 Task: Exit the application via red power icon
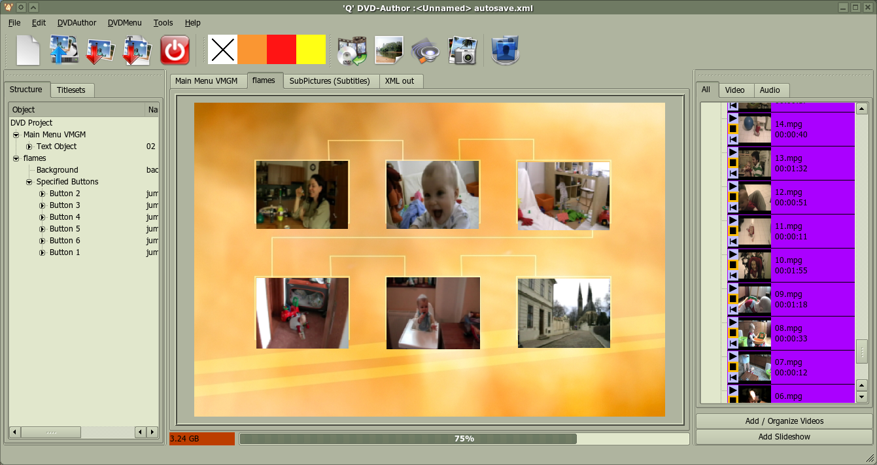click(175, 50)
